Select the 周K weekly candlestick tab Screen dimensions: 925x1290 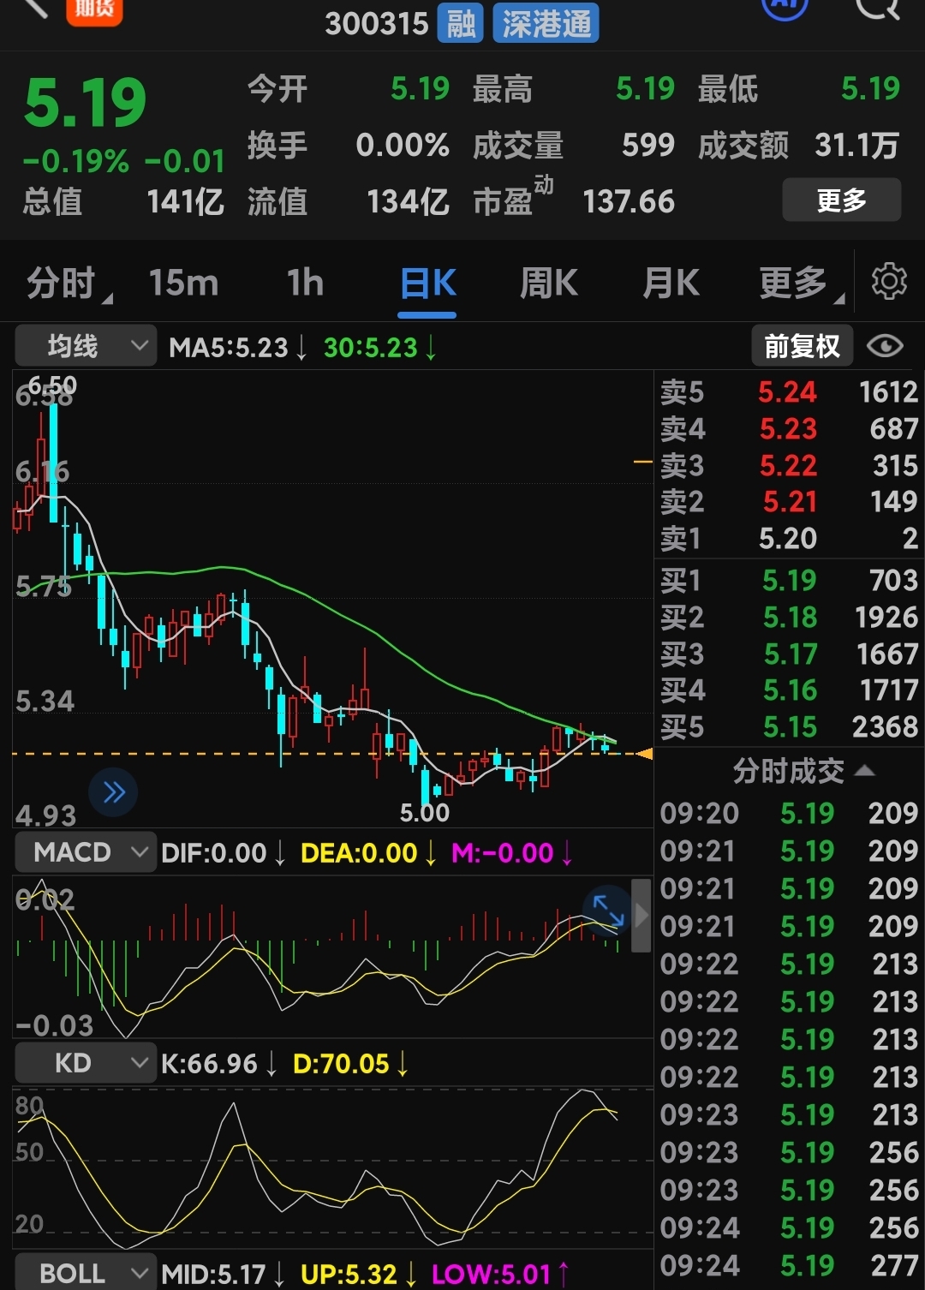pyautogui.click(x=549, y=283)
